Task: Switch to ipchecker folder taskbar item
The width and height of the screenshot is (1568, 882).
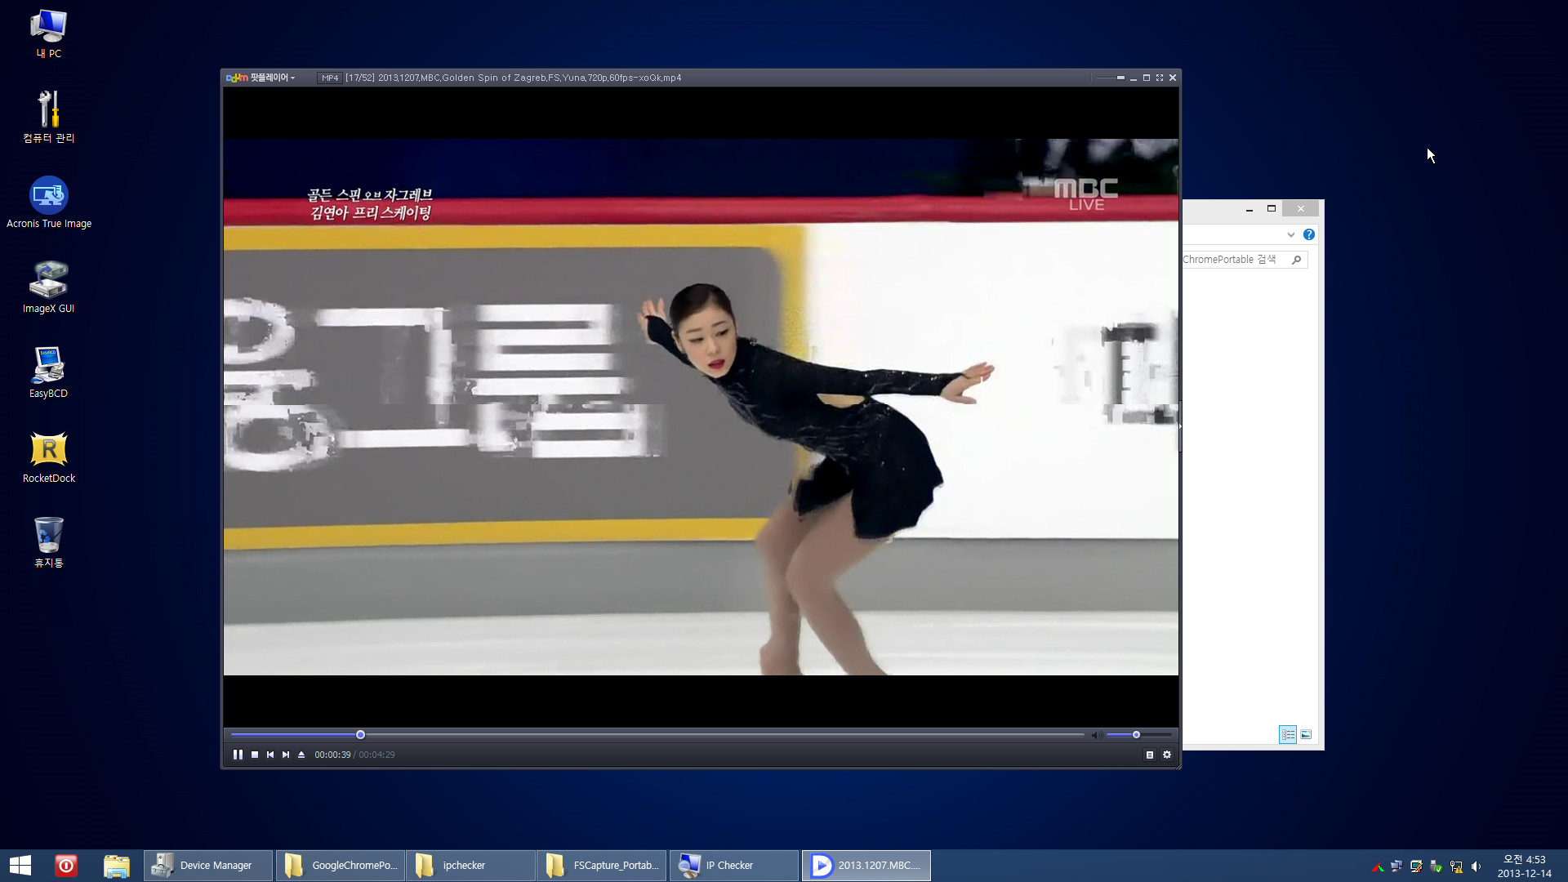Action: pos(471,866)
